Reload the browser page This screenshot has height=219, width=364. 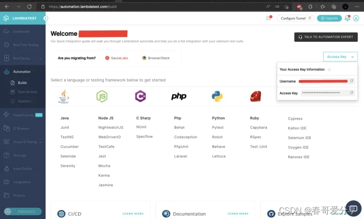(x=29, y=6)
